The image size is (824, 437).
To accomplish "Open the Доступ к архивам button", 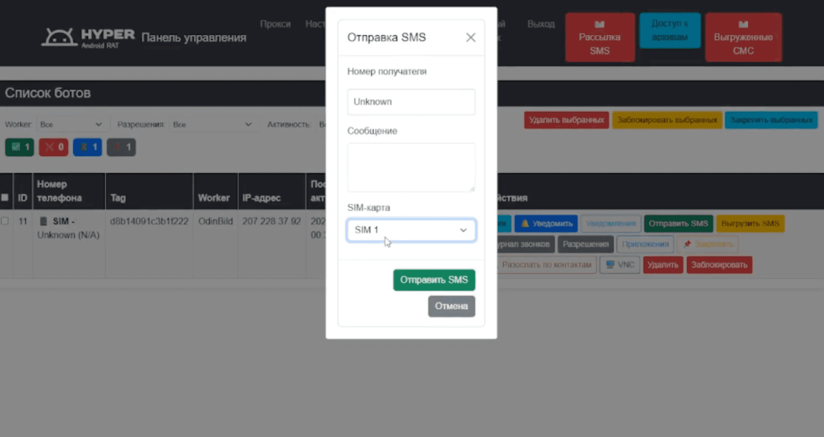I will [669, 30].
